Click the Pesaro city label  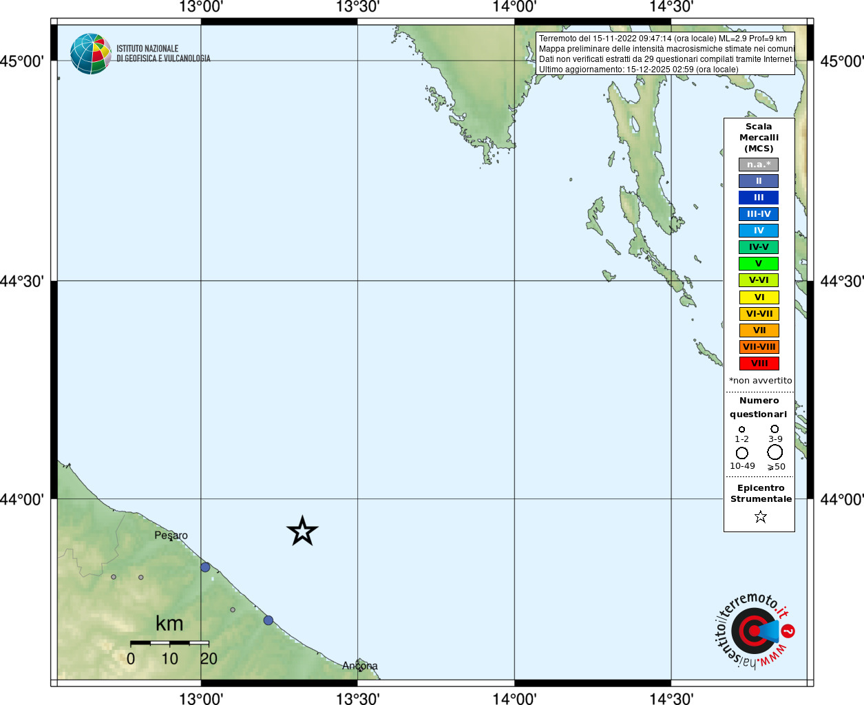(171, 535)
